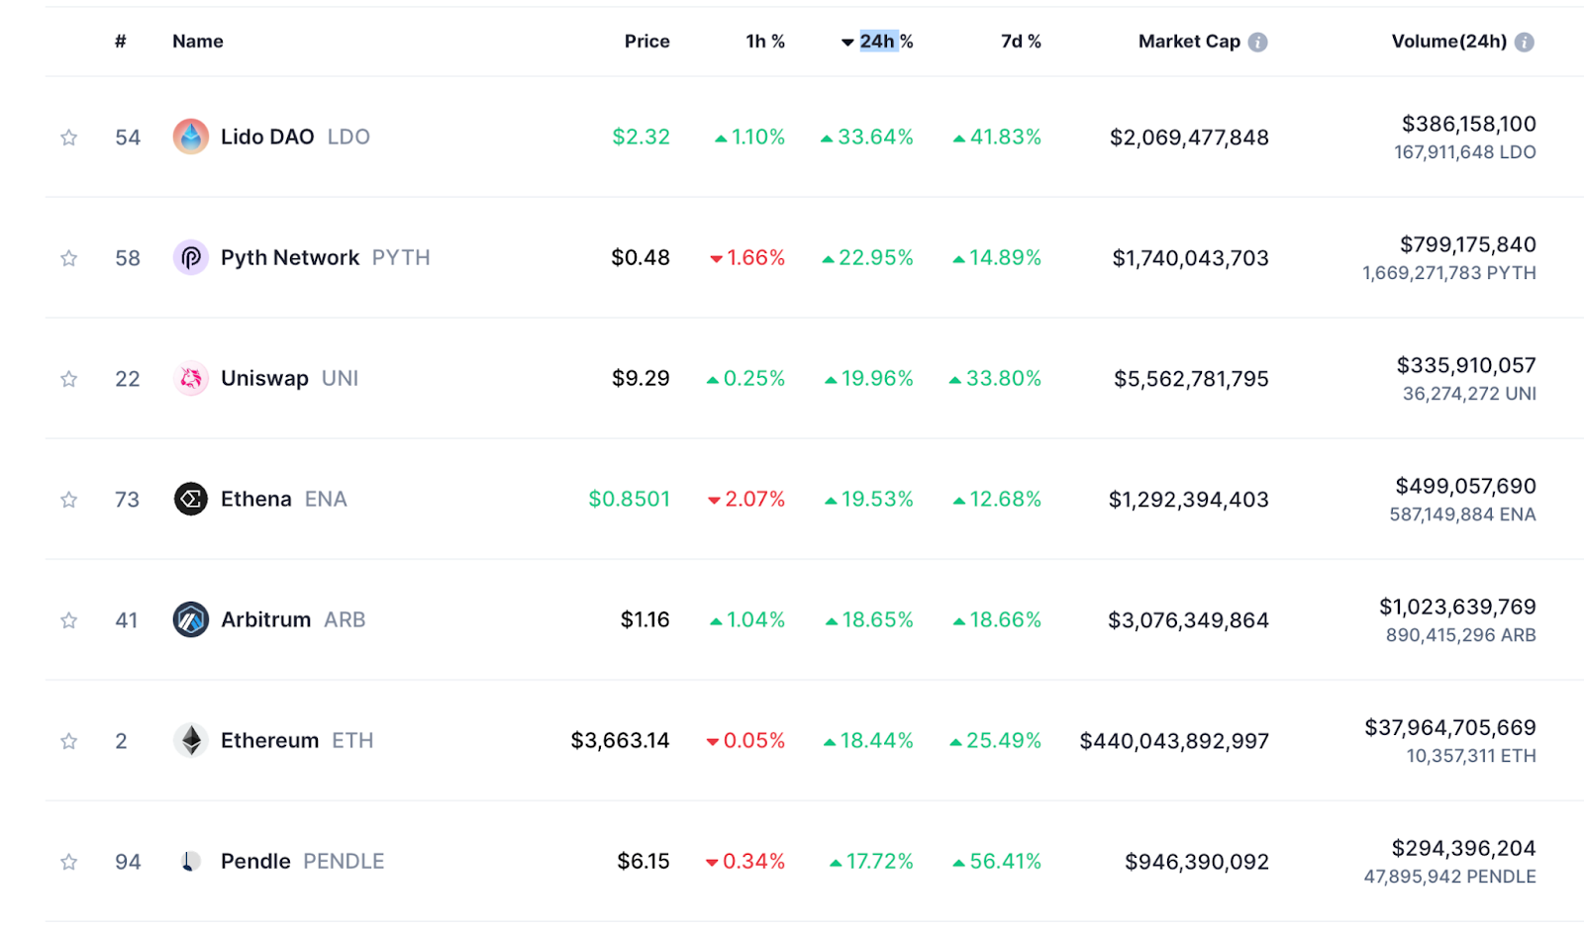Toggle the Uniswap watchlist star
Screen dimensions: 1584x933
point(68,379)
